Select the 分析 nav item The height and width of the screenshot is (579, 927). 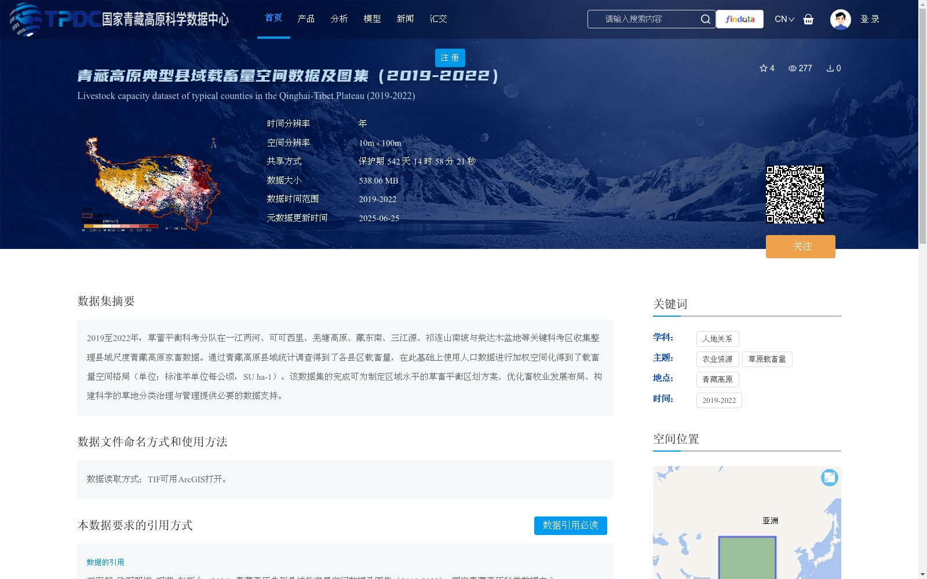click(x=339, y=19)
